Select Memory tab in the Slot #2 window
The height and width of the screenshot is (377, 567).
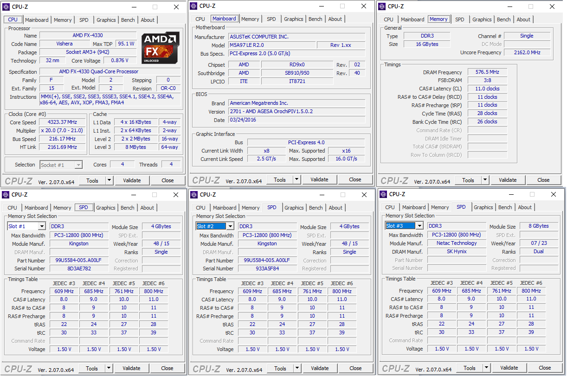251,208
